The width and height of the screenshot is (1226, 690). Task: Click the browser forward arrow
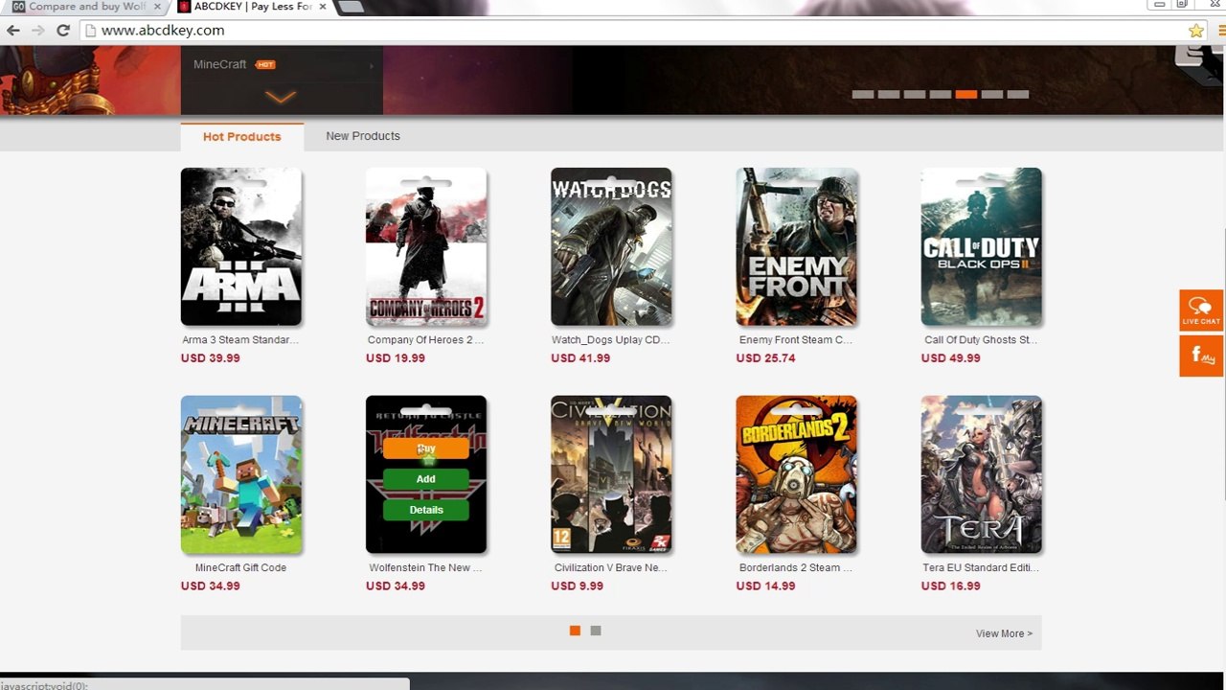coord(38,31)
